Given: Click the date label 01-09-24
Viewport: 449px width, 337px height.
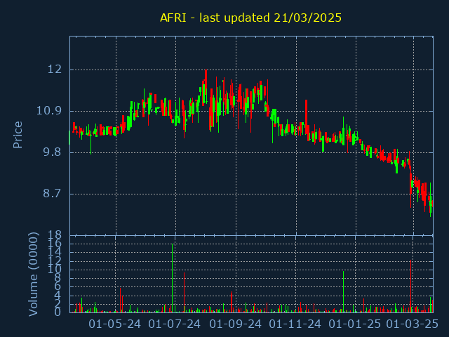Looking at the screenshot, I should [x=236, y=324].
